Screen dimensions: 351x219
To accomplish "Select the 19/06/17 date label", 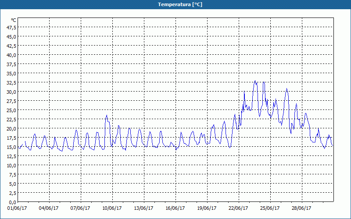I will coord(207,208).
